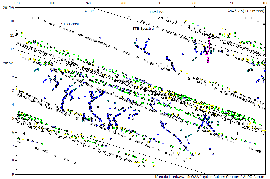Click the 'λ=0°' line label

point(89,11)
